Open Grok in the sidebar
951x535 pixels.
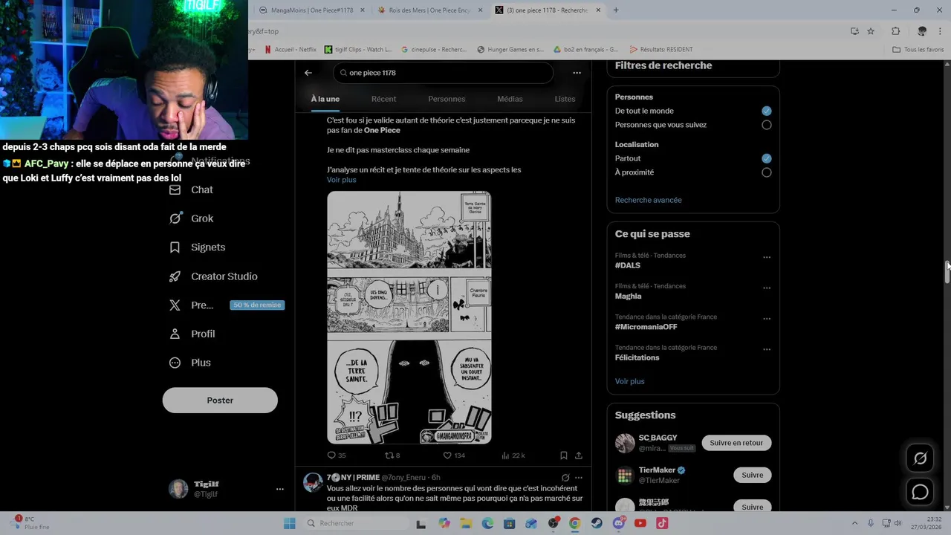192,218
